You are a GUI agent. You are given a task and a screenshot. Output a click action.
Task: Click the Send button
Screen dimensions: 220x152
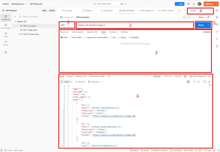pyautogui.click(x=201, y=25)
